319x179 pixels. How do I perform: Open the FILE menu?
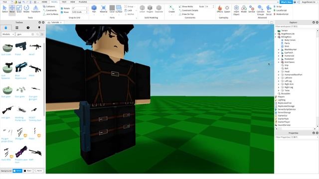click(x=5, y=2)
